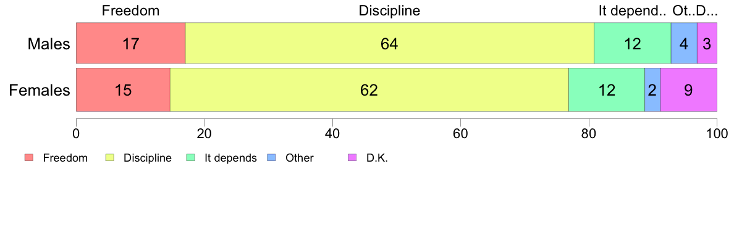Select the Males D.K. segment 3
Image resolution: width=734 pixels, height=227 pixels.
click(707, 43)
